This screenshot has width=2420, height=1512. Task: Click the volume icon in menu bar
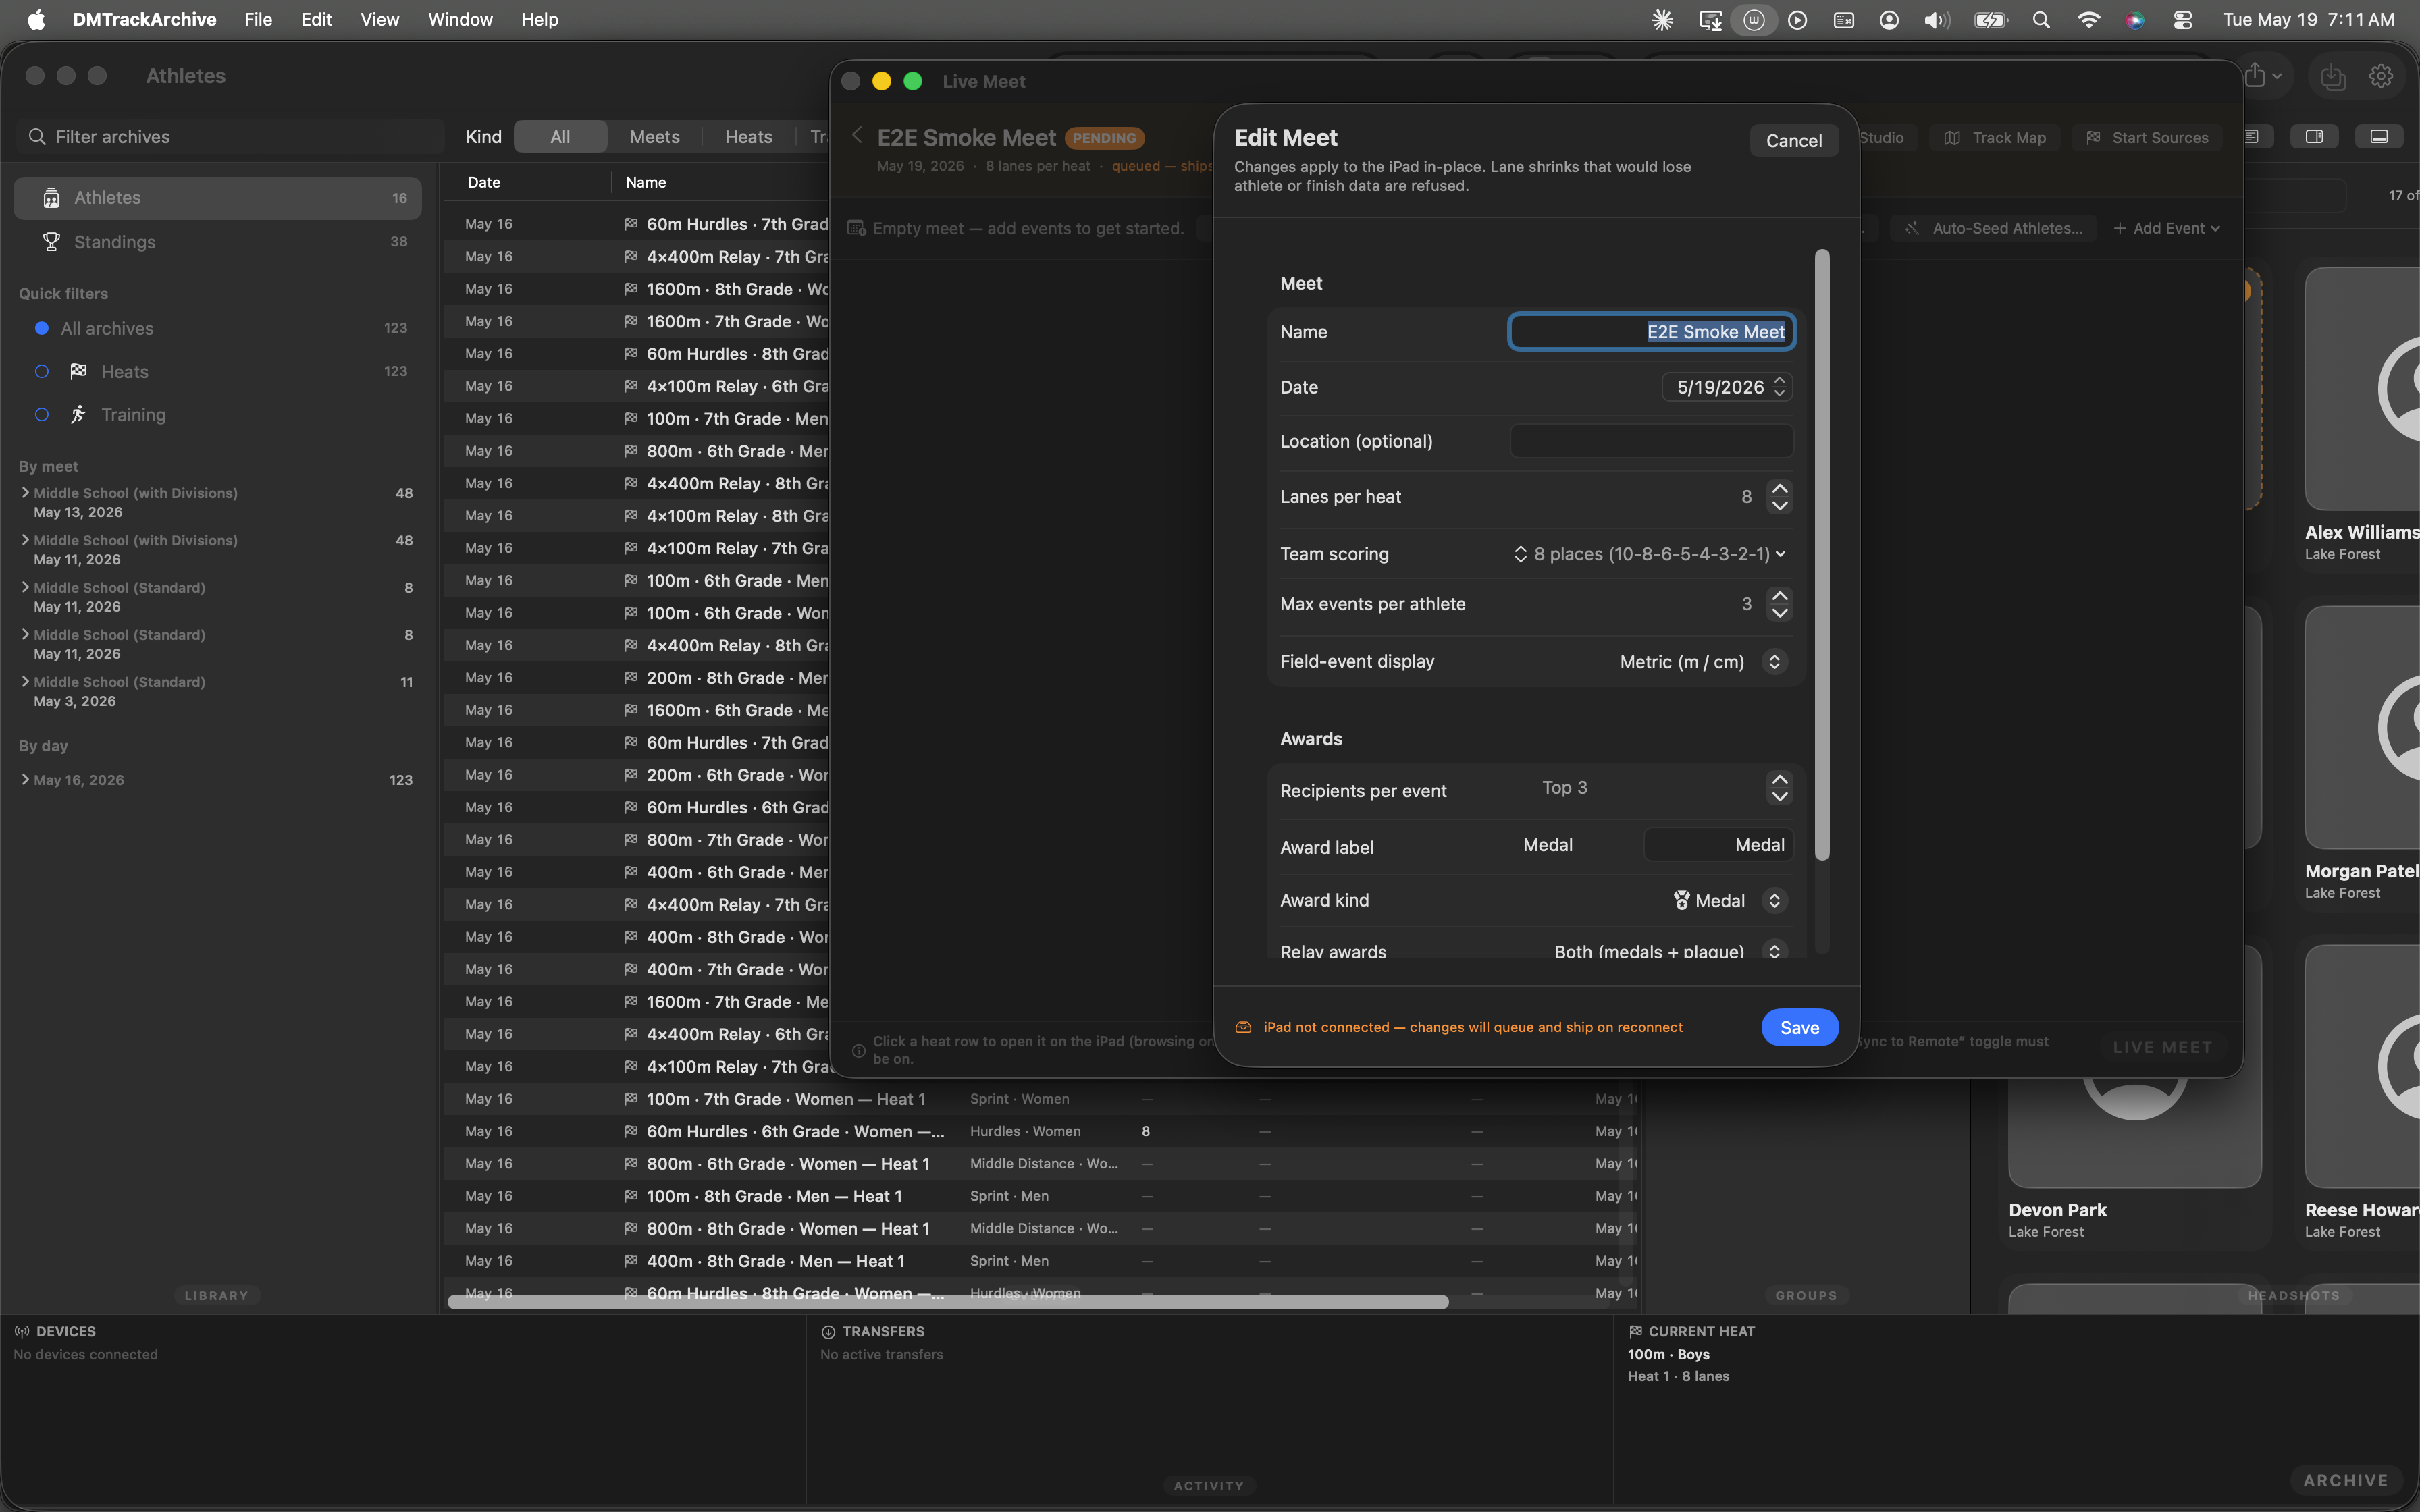tap(1936, 20)
